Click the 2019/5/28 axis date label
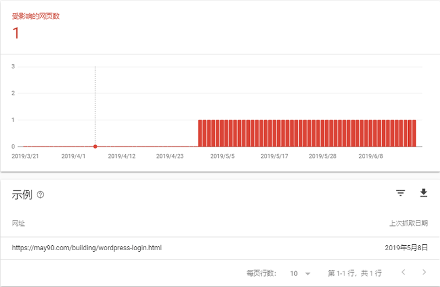 point(322,156)
